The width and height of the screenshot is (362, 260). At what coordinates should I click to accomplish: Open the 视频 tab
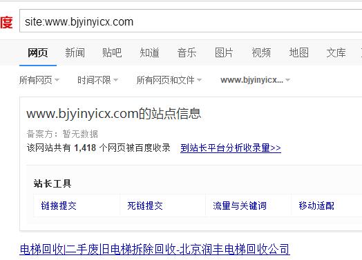coord(261,53)
